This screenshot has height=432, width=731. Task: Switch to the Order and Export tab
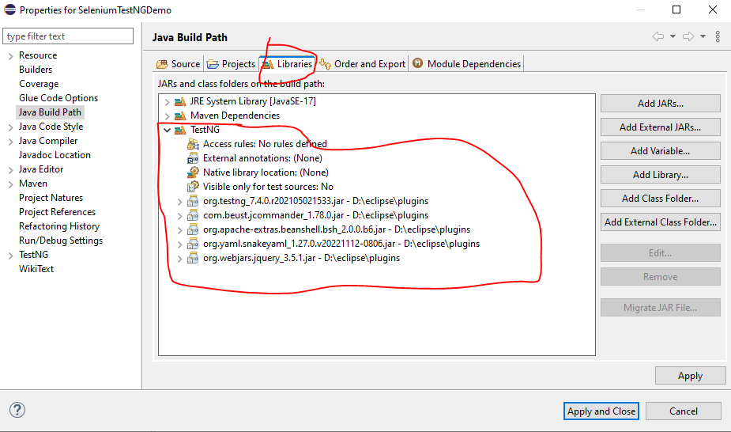click(x=362, y=64)
